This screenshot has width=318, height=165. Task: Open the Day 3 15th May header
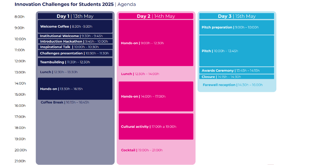tap(237, 16)
